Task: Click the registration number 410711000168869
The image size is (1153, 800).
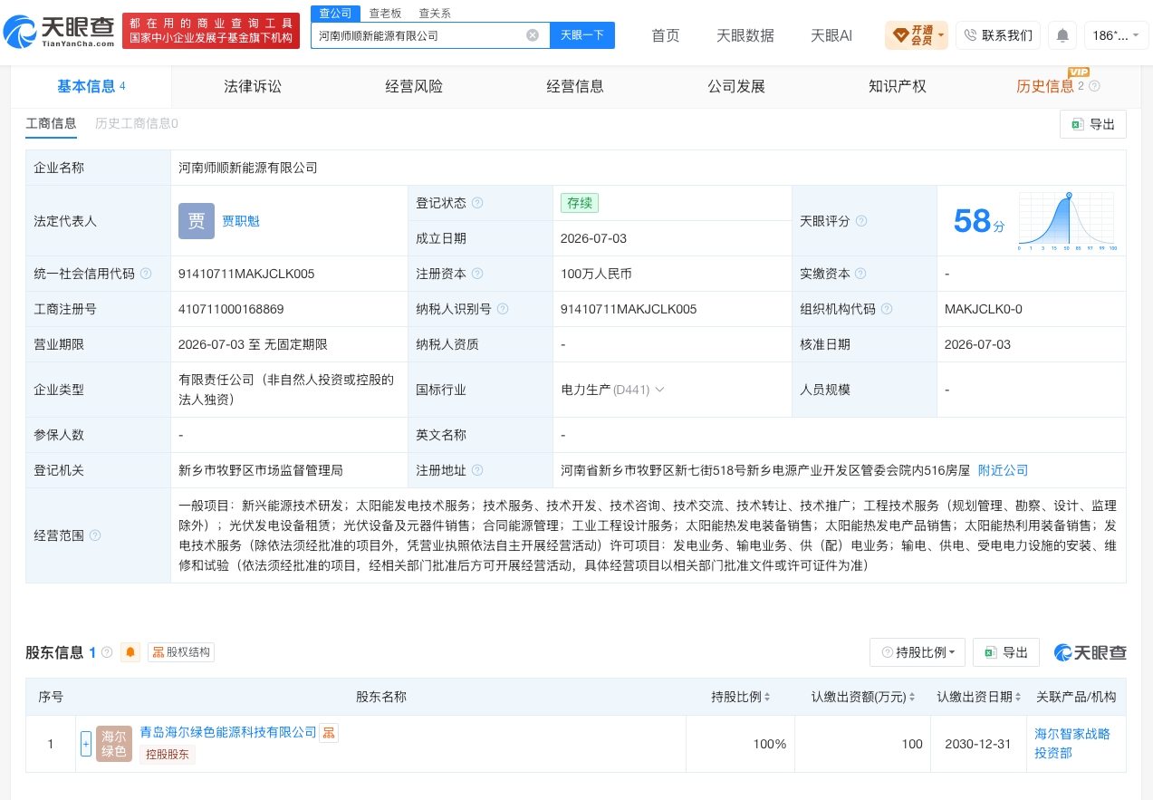Action: (x=231, y=309)
